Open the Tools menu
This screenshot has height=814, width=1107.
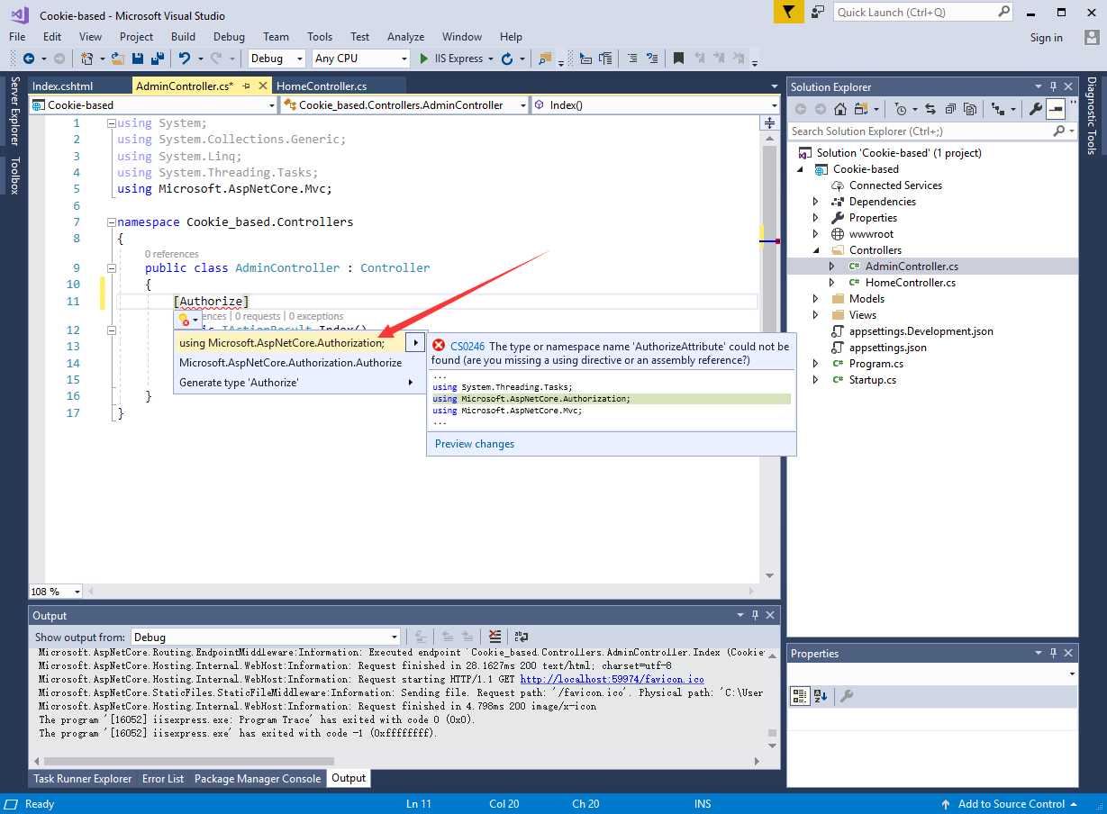320,37
